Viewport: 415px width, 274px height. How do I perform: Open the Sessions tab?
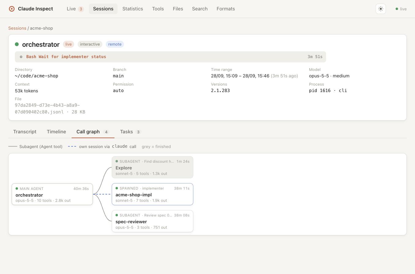pos(103,9)
